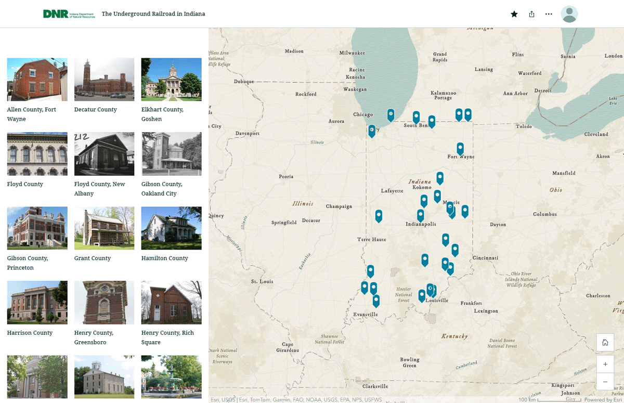Select the map pin near Indianapolis
Screen dimensions: 624x403
420,213
